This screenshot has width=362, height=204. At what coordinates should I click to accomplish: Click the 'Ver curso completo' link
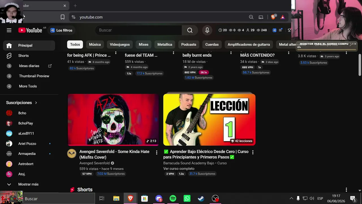(179, 169)
